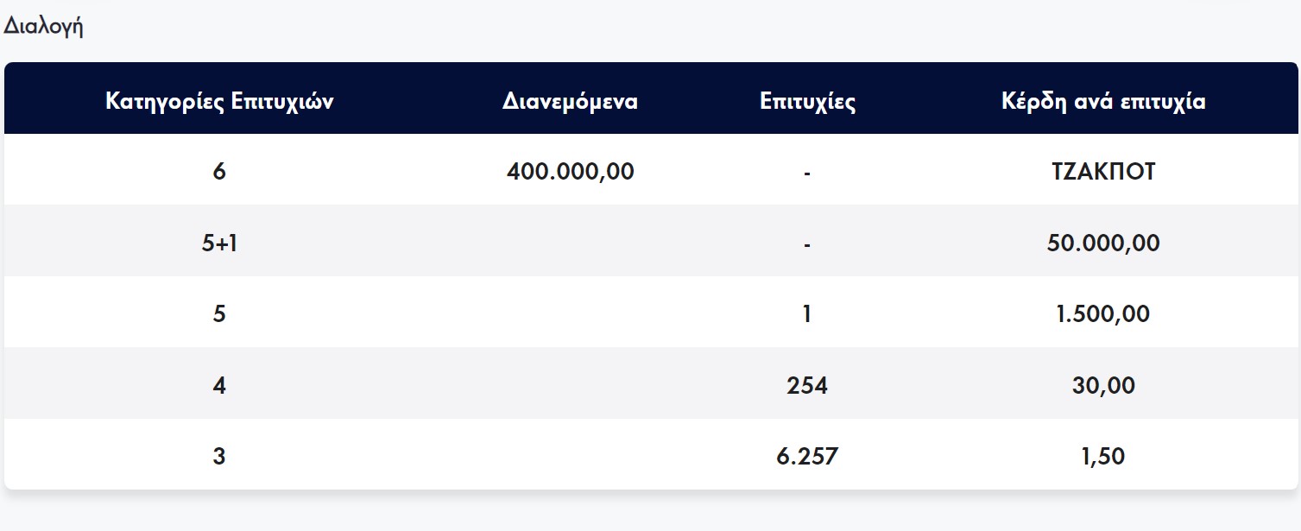The image size is (1301, 531).
Task: Click the 50.000,00 winnings value
Action: [1103, 243]
